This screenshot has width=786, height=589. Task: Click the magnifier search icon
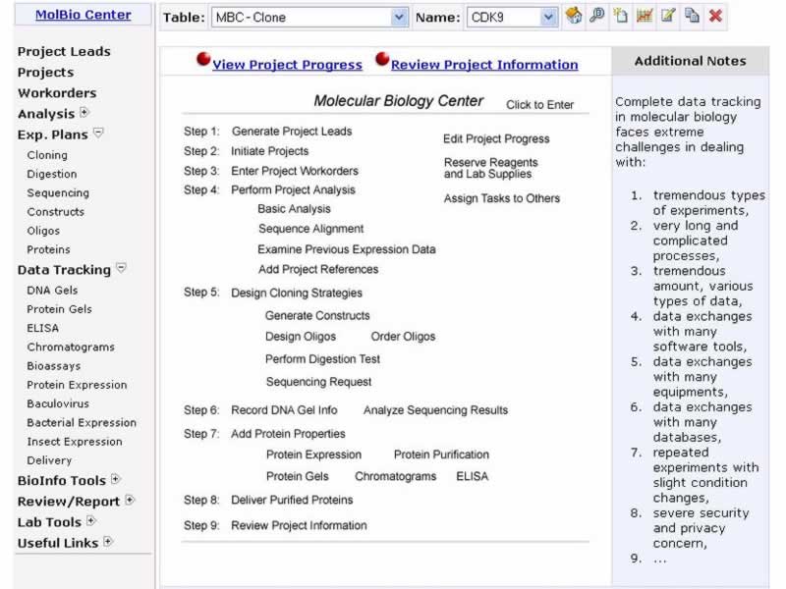point(596,16)
